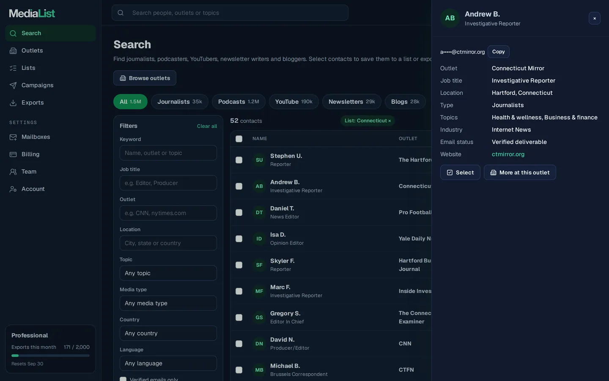This screenshot has height=381, width=609.
Task: Check the box for Stephen U.
Action: pos(239,160)
